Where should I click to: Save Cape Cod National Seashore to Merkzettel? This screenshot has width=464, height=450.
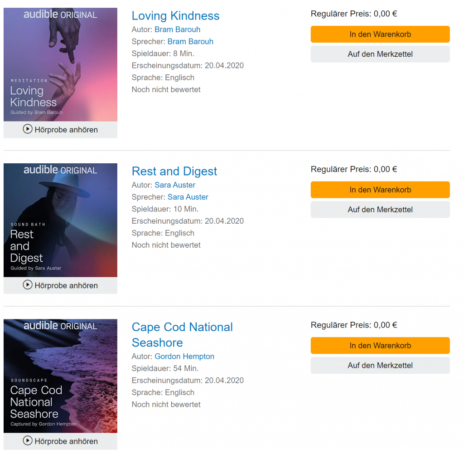coord(380,365)
